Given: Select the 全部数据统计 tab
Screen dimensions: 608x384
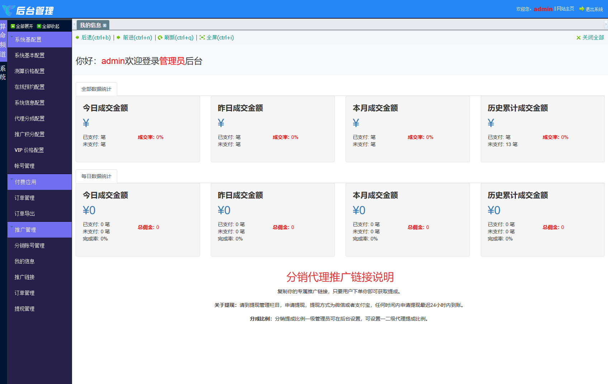Looking at the screenshot, I should (x=96, y=89).
